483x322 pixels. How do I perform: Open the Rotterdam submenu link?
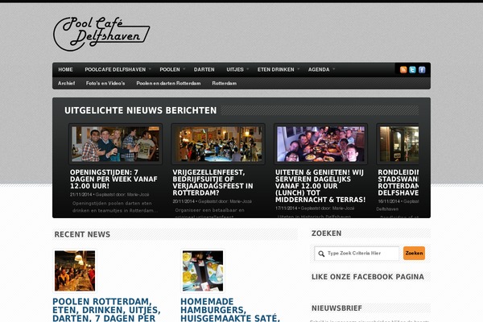click(x=225, y=83)
